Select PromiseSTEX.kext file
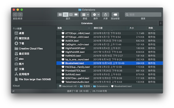Viewport: 174px width, 108px height. 110,71
